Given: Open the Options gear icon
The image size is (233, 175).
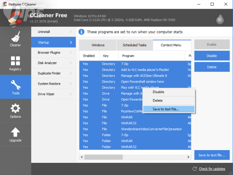Looking at the screenshot, I should click(x=15, y=108).
